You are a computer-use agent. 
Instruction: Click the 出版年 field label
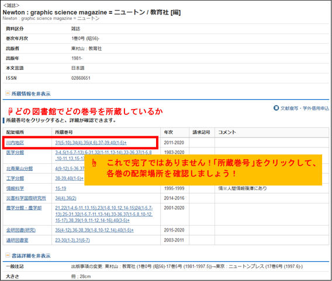(x=12, y=58)
